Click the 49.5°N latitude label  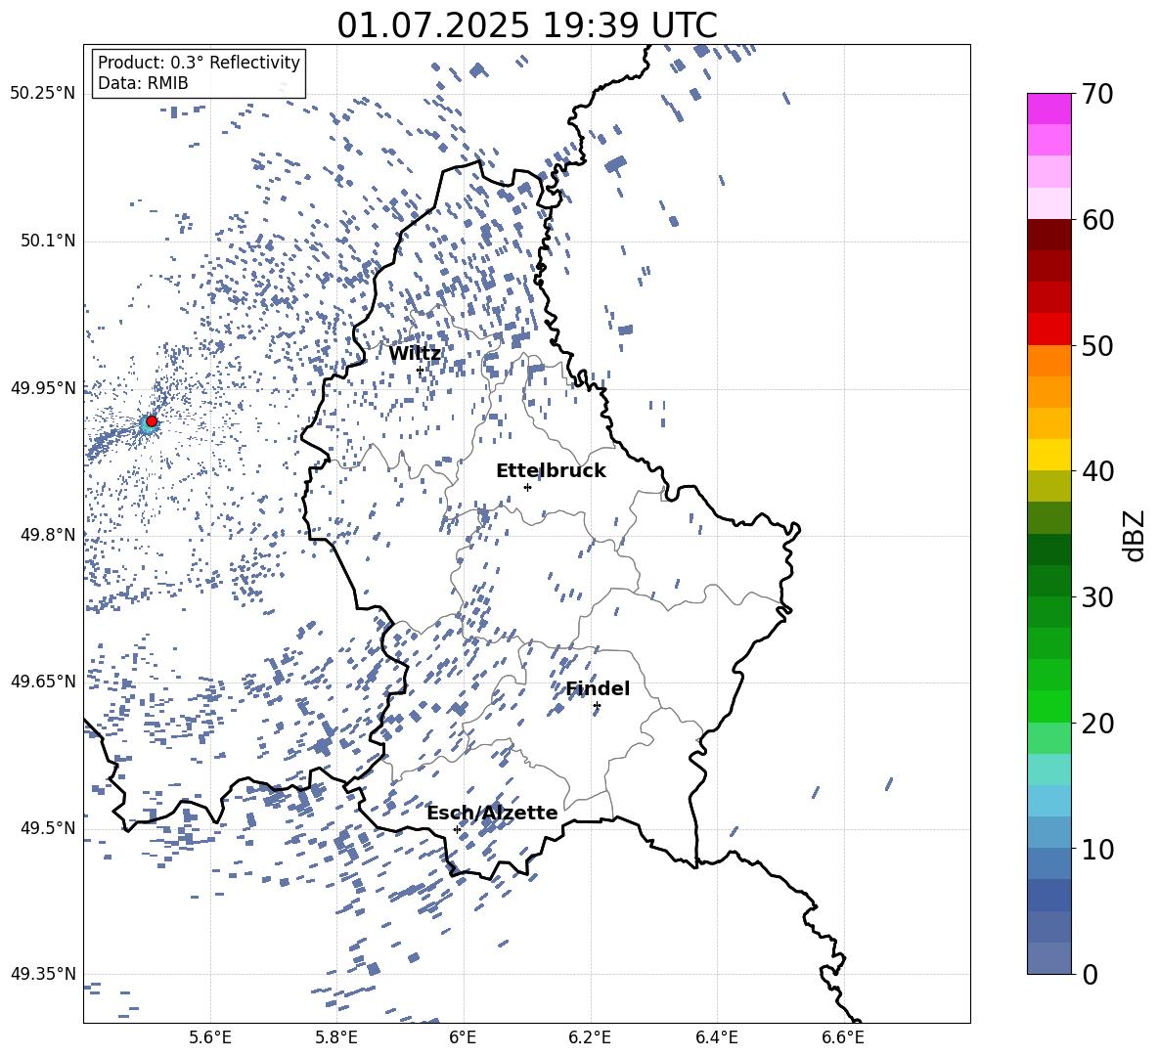pos(48,827)
